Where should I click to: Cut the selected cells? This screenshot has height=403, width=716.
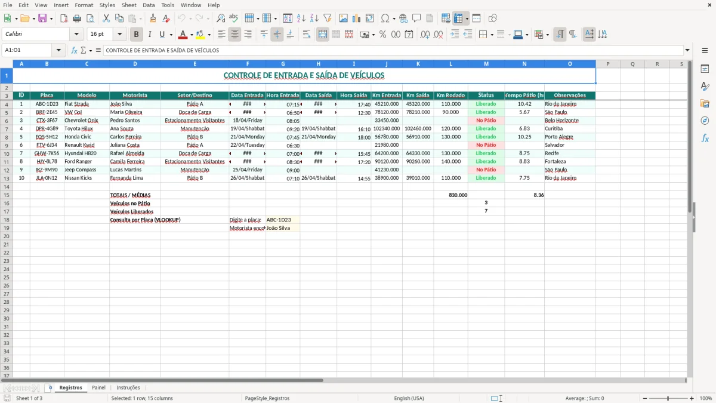(106, 19)
